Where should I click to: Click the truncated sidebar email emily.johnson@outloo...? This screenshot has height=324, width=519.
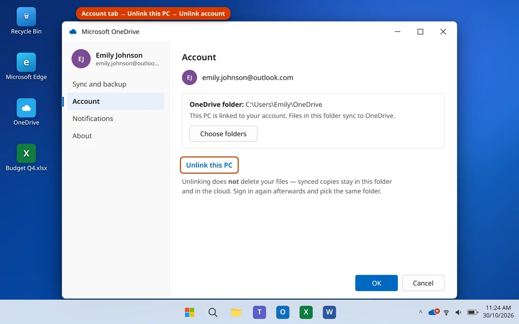pyautogui.click(x=127, y=63)
